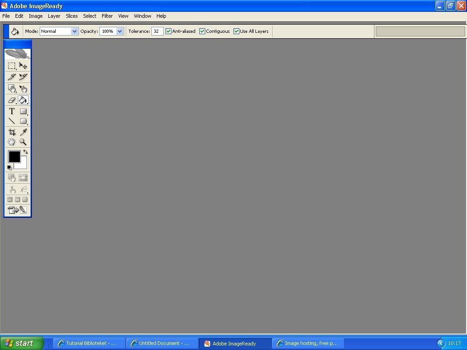Toggle the Contiguous checkbox
The height and width of the screenshot is (350, 467).
pyautogui.click(x=202, y=31)
